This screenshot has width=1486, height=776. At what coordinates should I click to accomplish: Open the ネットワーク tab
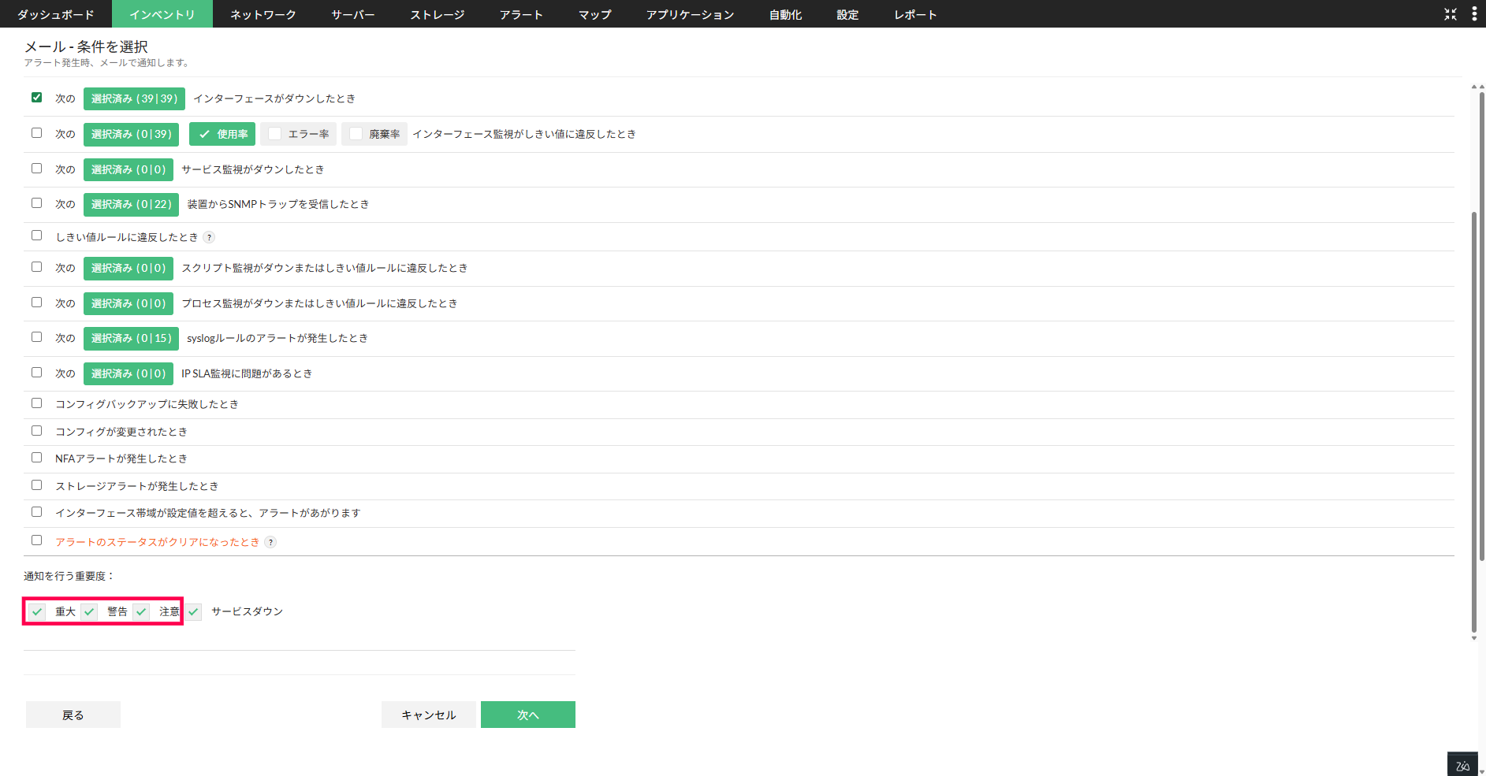click(263, 14)
